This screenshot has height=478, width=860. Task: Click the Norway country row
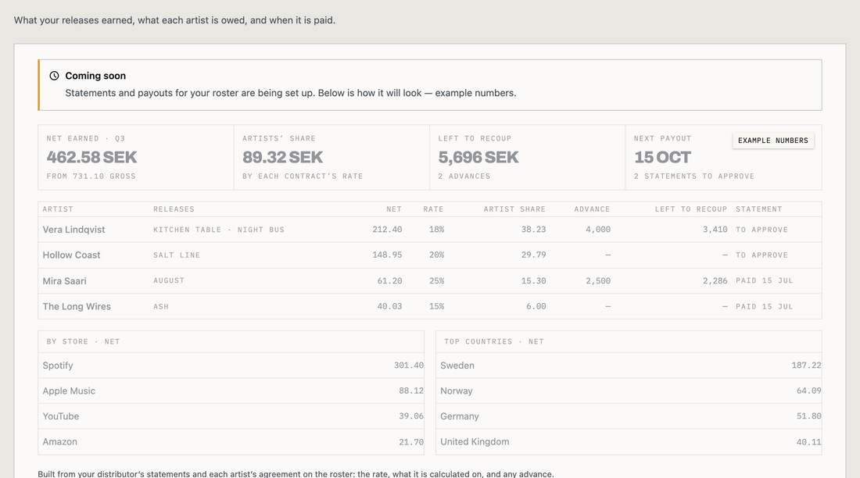point(629,391)
